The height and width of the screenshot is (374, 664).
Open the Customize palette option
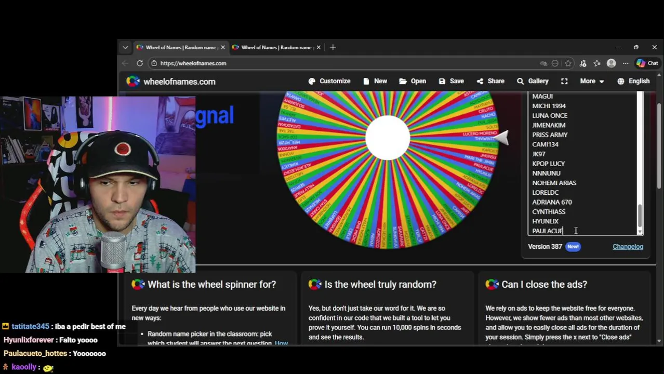[x=329, y=81]
